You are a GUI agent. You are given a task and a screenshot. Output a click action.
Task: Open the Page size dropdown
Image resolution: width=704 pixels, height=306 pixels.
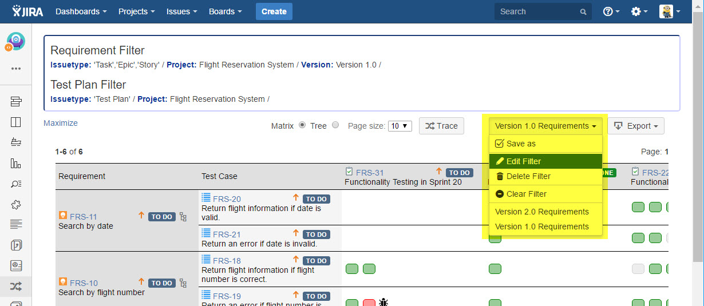pyautogui.click(x=400, y=126)
